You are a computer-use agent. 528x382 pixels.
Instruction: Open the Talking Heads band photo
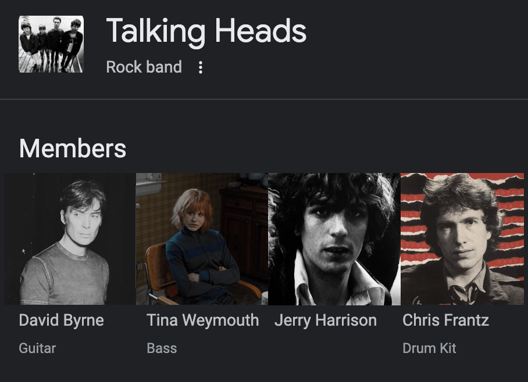pyautogui.click(x=51, y=44)
